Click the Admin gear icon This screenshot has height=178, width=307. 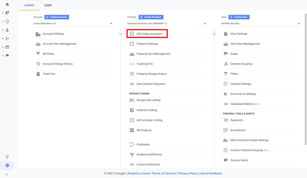pyautogui.click(x=7, y=165)
